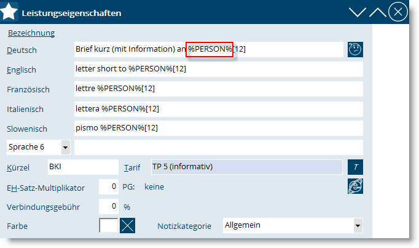The image size is (419, 248).
Task: Click the T tariff button
Action: [355, 167]
